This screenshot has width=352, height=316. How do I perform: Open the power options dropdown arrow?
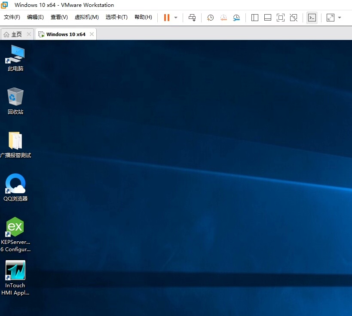176,18
